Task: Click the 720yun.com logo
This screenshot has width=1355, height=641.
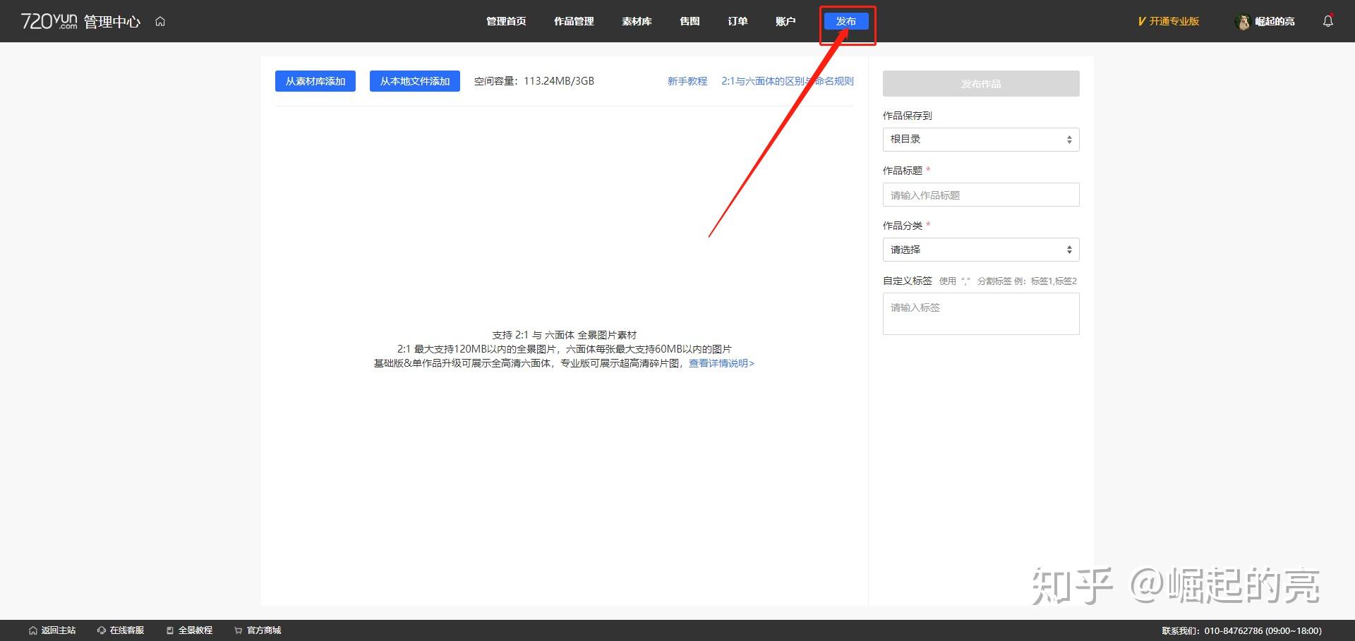Action: point(49,21)
